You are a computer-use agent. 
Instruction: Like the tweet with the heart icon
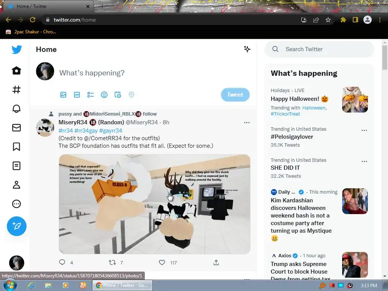click(162, 262)
